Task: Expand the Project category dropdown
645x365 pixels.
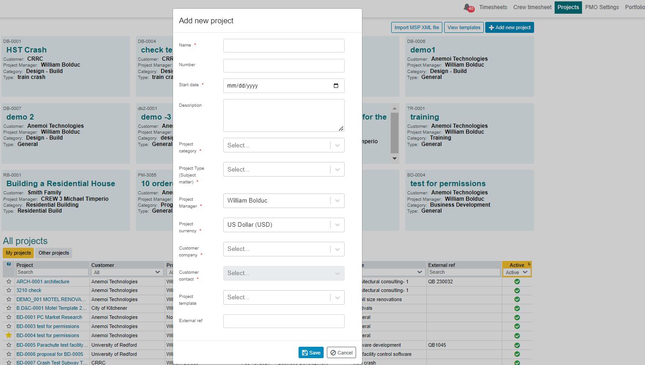Action: coord(283,145)
